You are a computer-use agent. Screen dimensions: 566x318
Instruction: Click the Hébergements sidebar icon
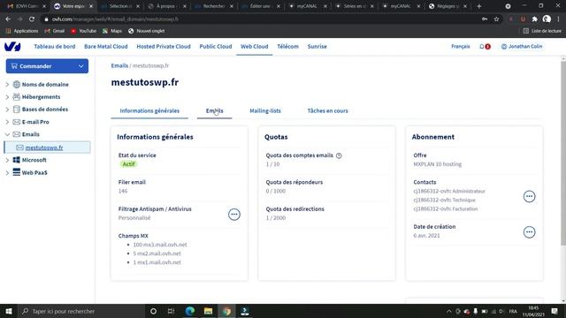[x=16, y=96]
